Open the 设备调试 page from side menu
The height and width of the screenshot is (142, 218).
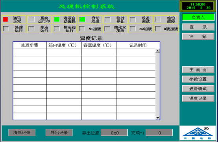tap(198, 89)
